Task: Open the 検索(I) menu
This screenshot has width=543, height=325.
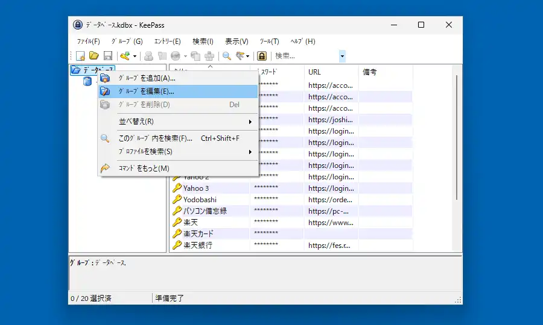Action: (203, 42)
